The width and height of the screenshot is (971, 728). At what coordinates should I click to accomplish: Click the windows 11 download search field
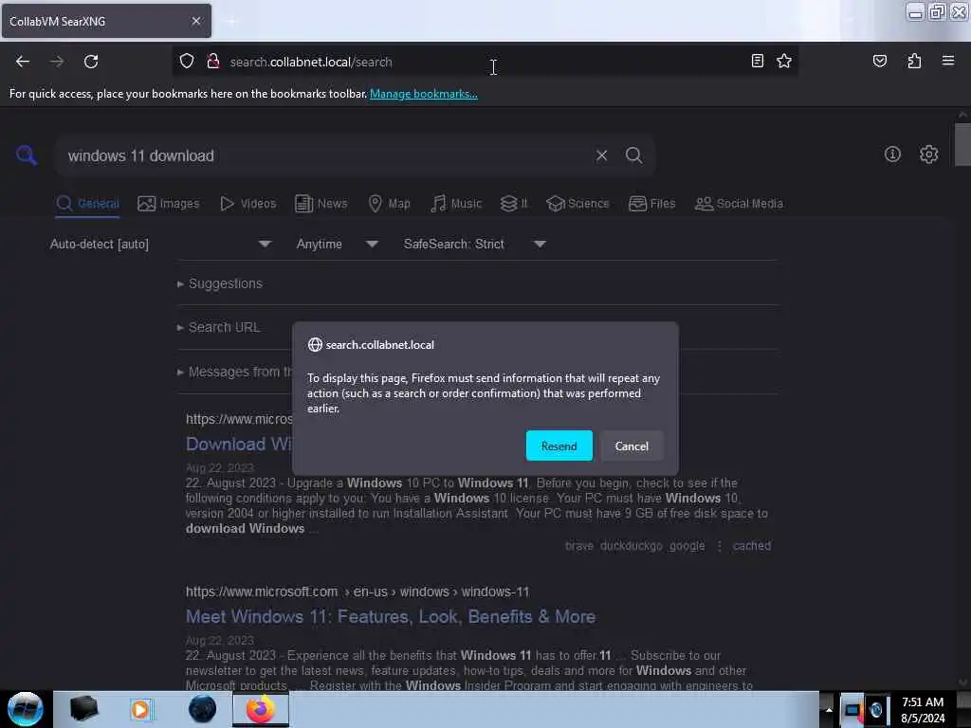(328, 155)
